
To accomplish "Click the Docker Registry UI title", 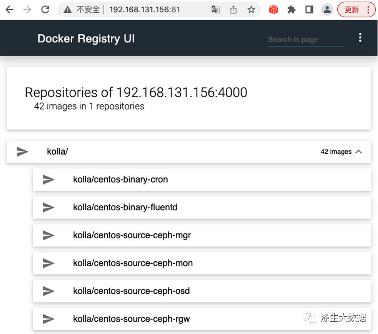I will point(86,39).
